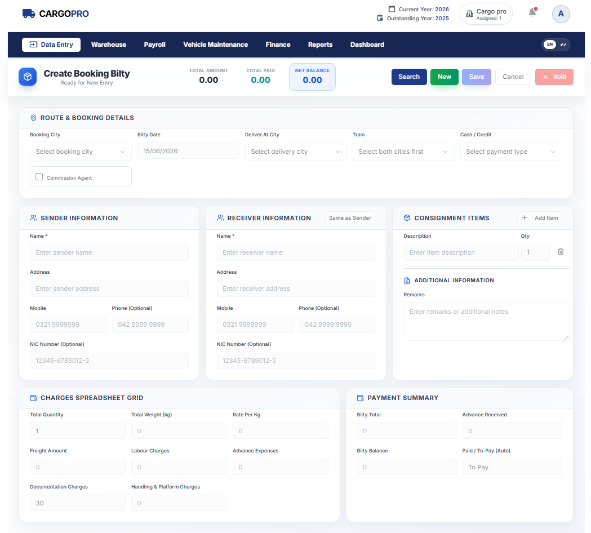Click the Outstanding Year clipboard icon
591x533 pixels.
[x=380, y=17]
